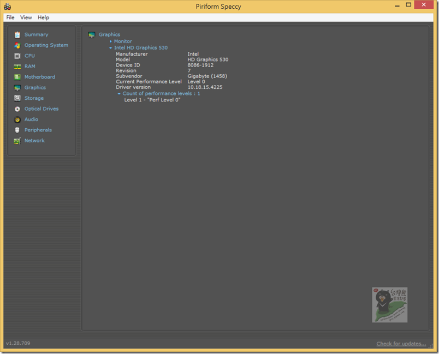Click the Audio speaker icon
This screenshot has width=439, height=354.
tap(17, 119)
